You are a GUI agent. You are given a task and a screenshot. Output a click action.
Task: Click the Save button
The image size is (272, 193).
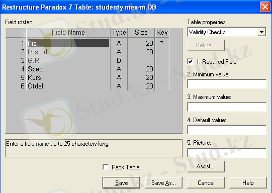point(121,183)
